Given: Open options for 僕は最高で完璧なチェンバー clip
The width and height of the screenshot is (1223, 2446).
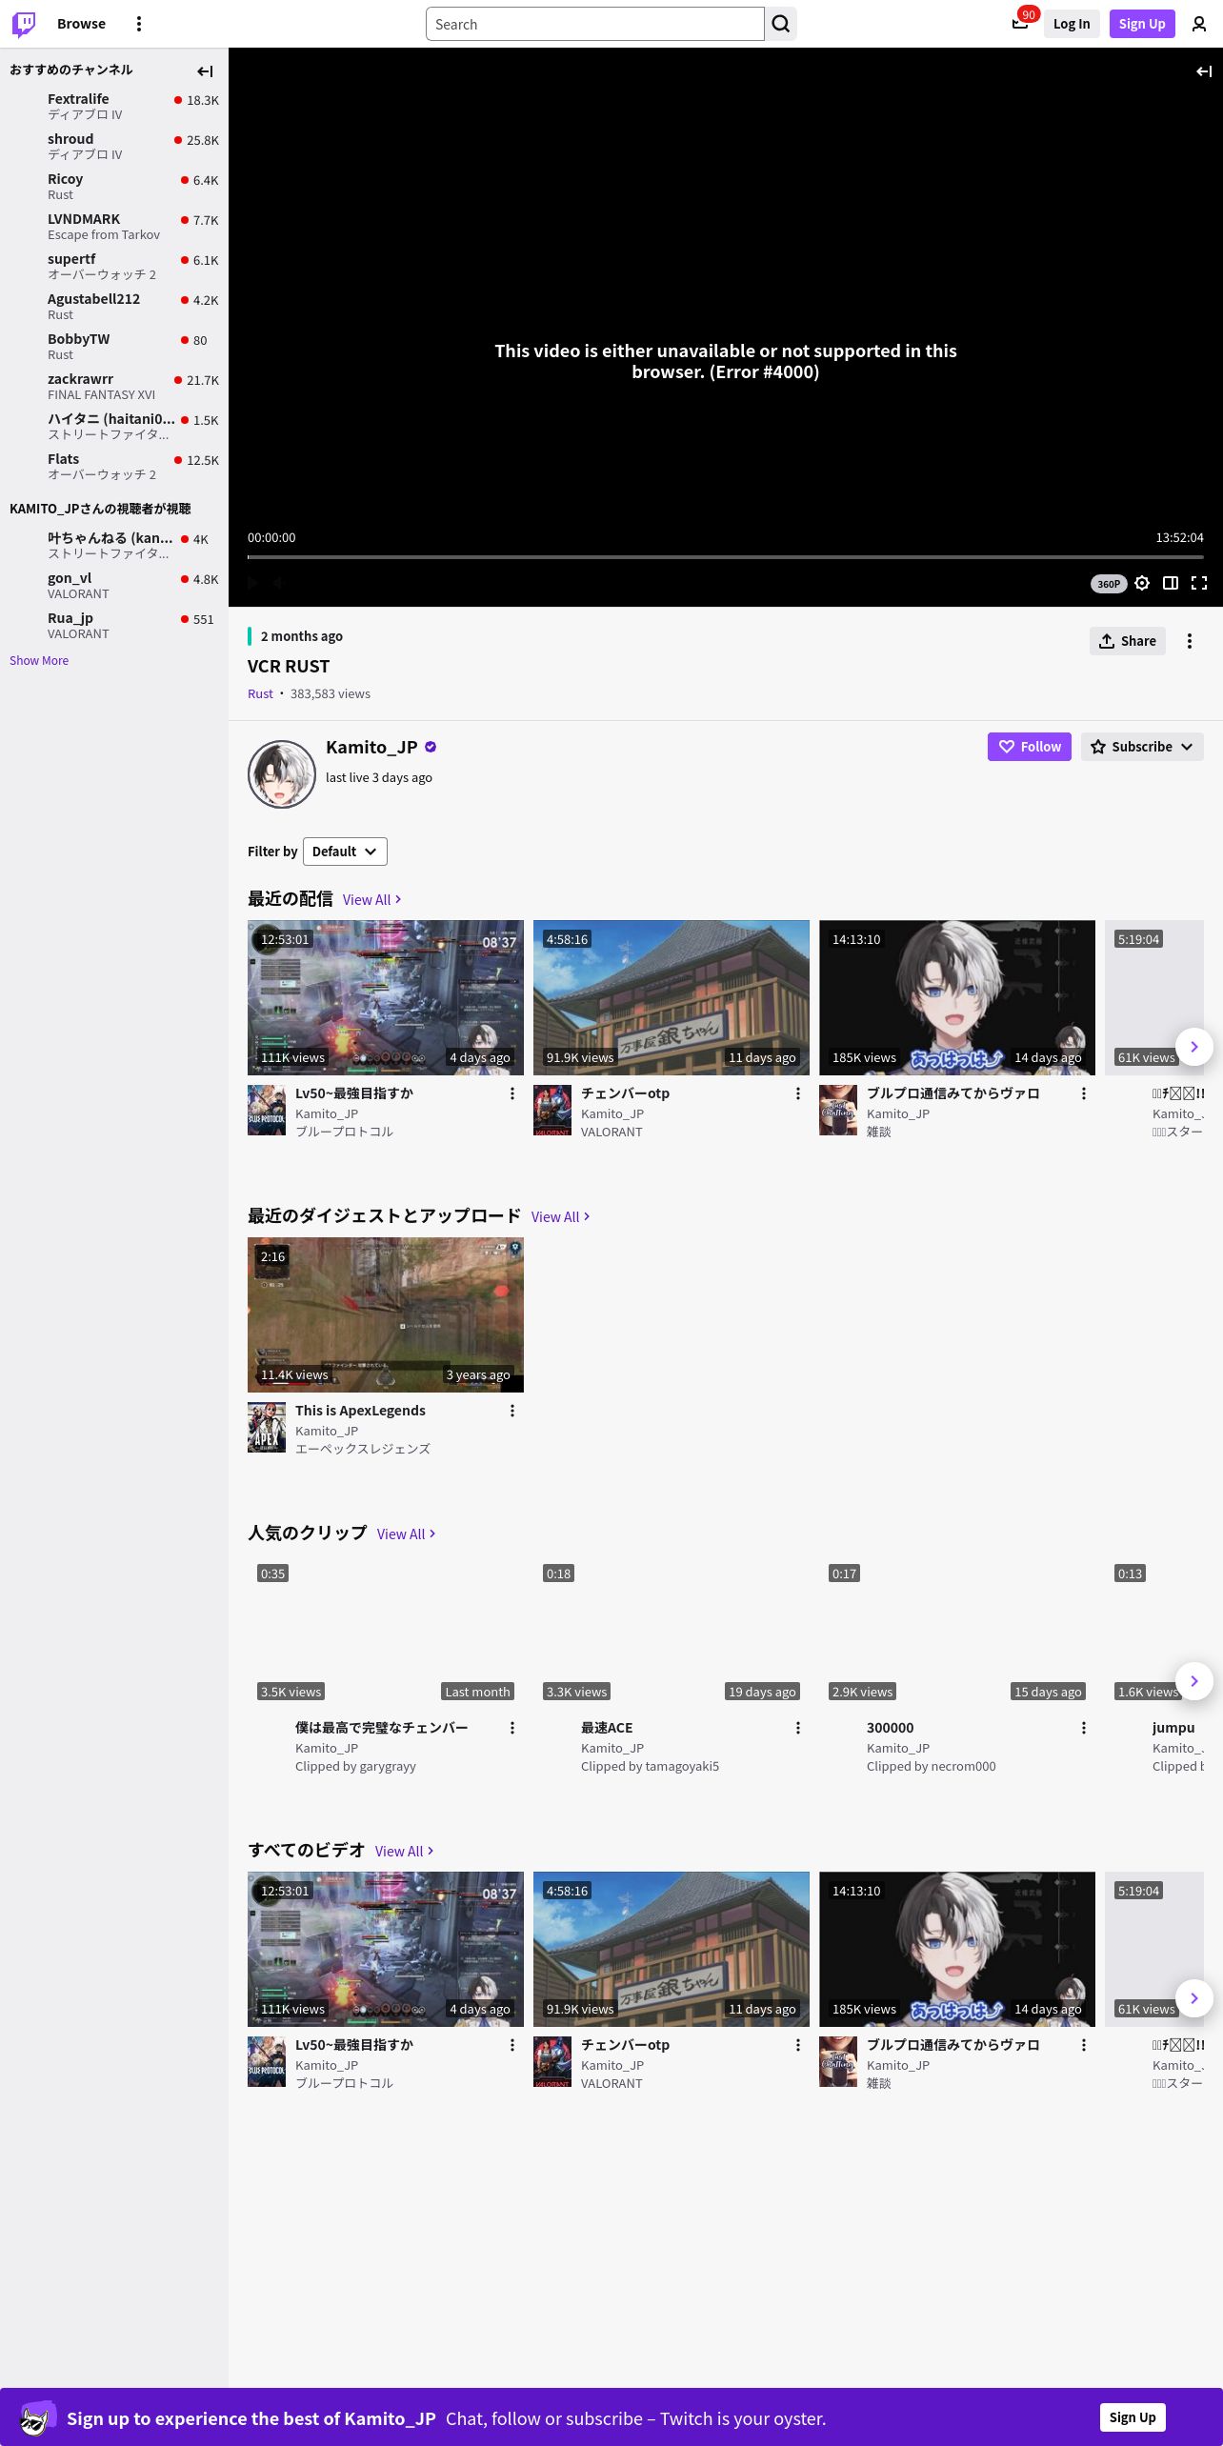Looking at the screenshot, I should tap(512, 1728).
